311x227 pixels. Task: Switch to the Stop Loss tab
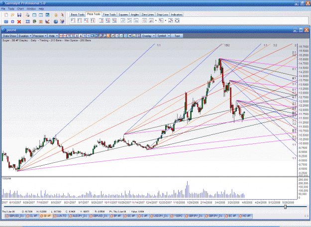[162, 14]
